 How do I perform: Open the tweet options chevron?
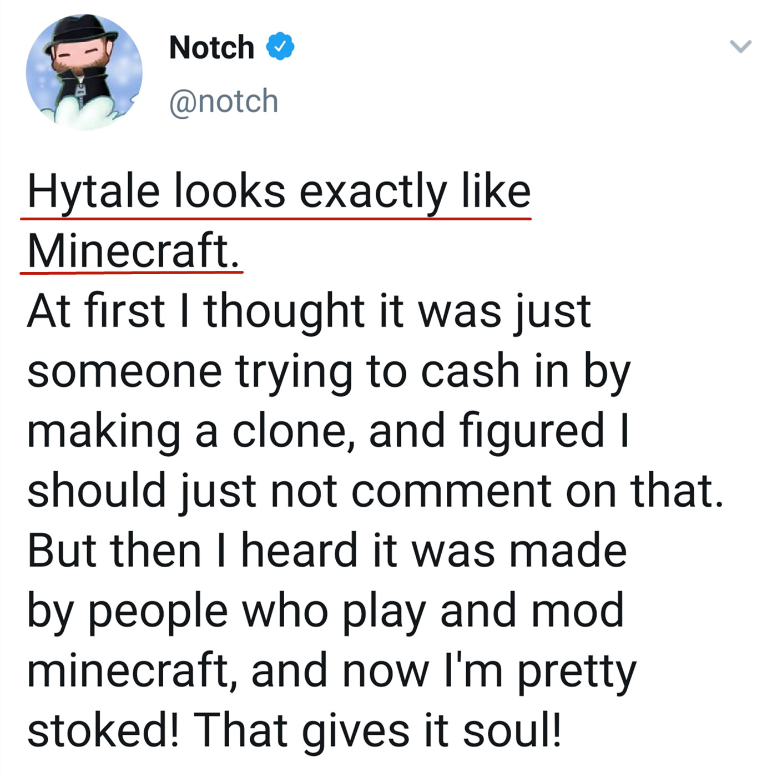pos(740,46)
